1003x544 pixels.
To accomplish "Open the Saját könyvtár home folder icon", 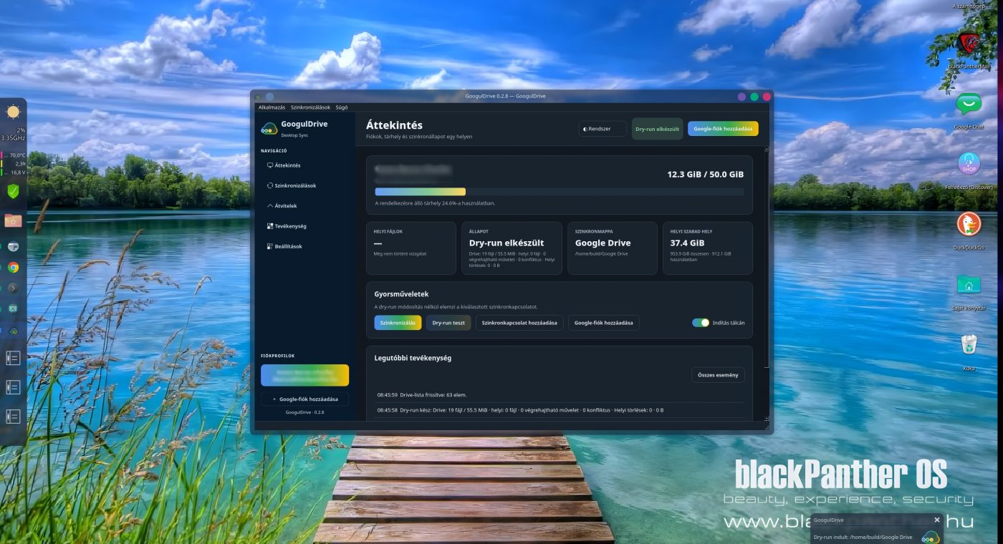I will pos(969,285).
